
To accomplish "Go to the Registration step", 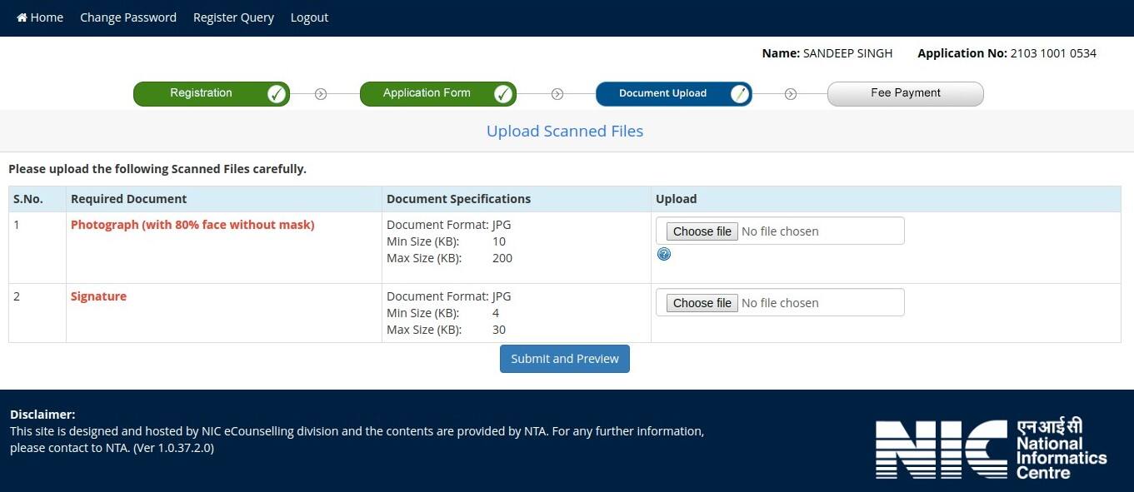I will (202, 93).
